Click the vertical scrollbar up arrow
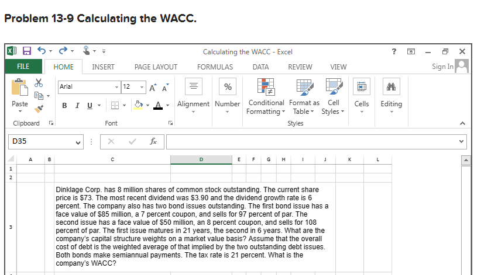Viewport: 498px width, 275px height. point(466,161)
